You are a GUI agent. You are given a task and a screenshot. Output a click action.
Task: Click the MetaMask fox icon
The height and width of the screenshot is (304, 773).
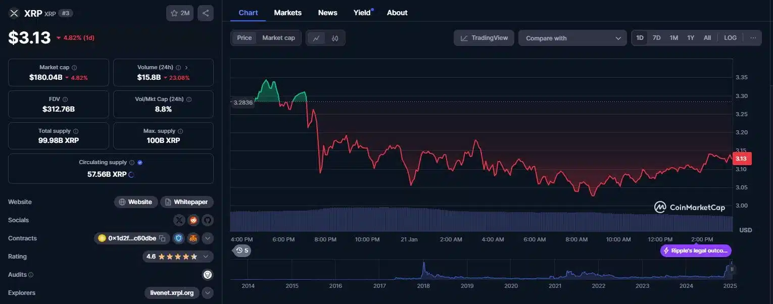[193, 238]
